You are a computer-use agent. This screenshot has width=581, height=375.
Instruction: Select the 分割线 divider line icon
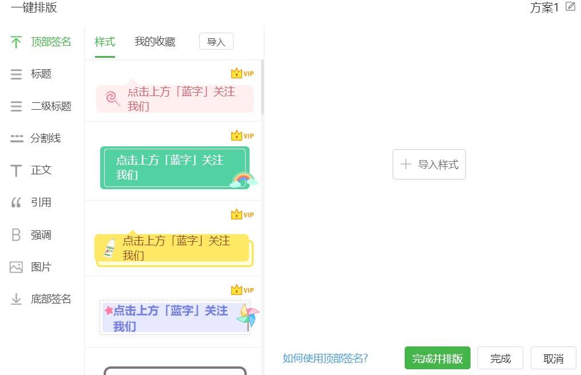[17, 138]
